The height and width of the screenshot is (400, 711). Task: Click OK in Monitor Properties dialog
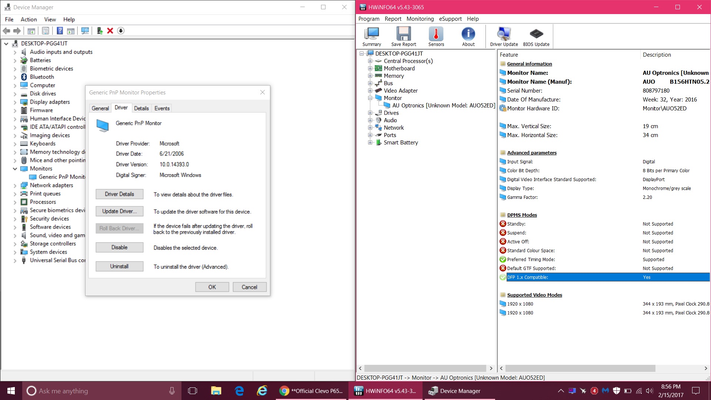click(212, 287)
